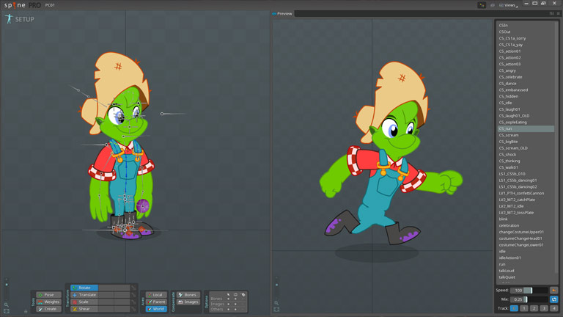The width and height of the screenshot is (563, 317).
Task: Click Preview viewport zoom slider handle
Action: point(276,285)
